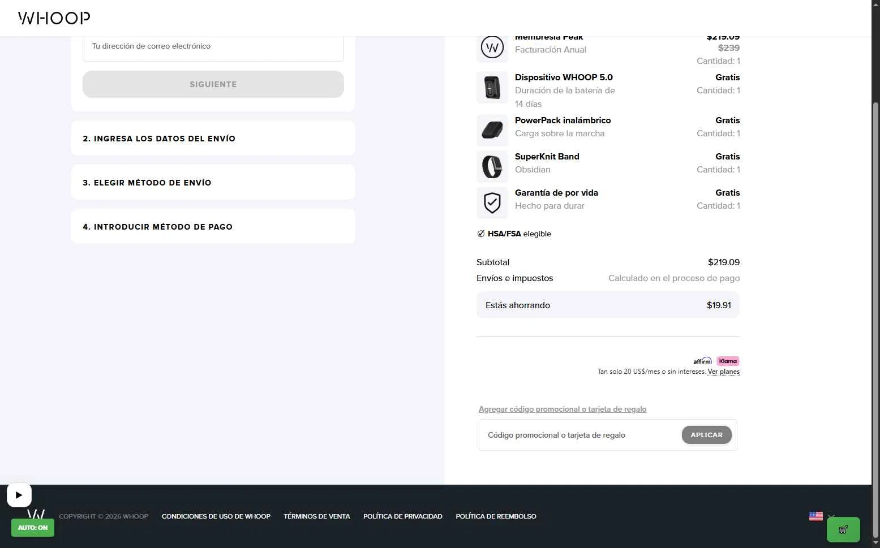Click the Garantía de por vida shield icon
Image resolution: width=880 pixels, height=548 pixels.
(492, 202)
